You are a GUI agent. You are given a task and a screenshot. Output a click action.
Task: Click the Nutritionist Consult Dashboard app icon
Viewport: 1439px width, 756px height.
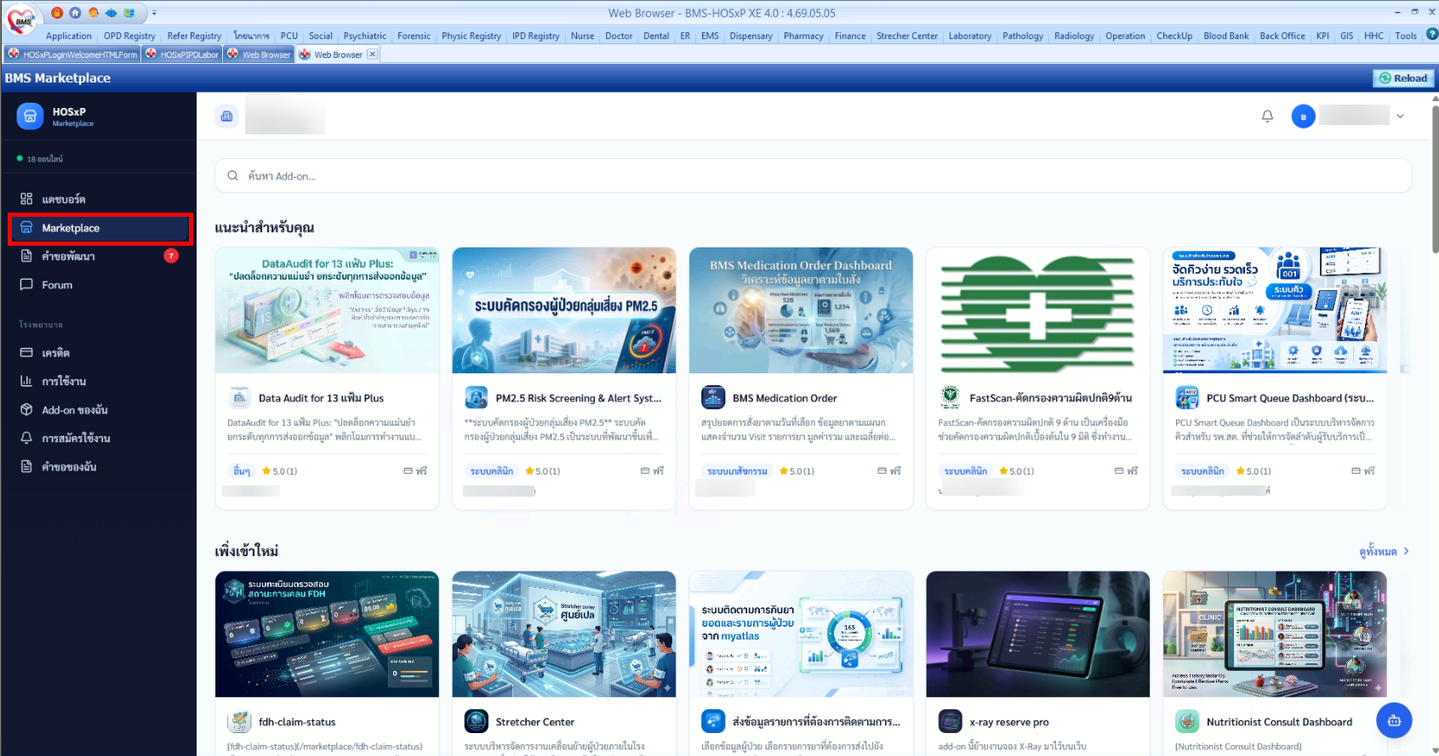[1187, 722]
